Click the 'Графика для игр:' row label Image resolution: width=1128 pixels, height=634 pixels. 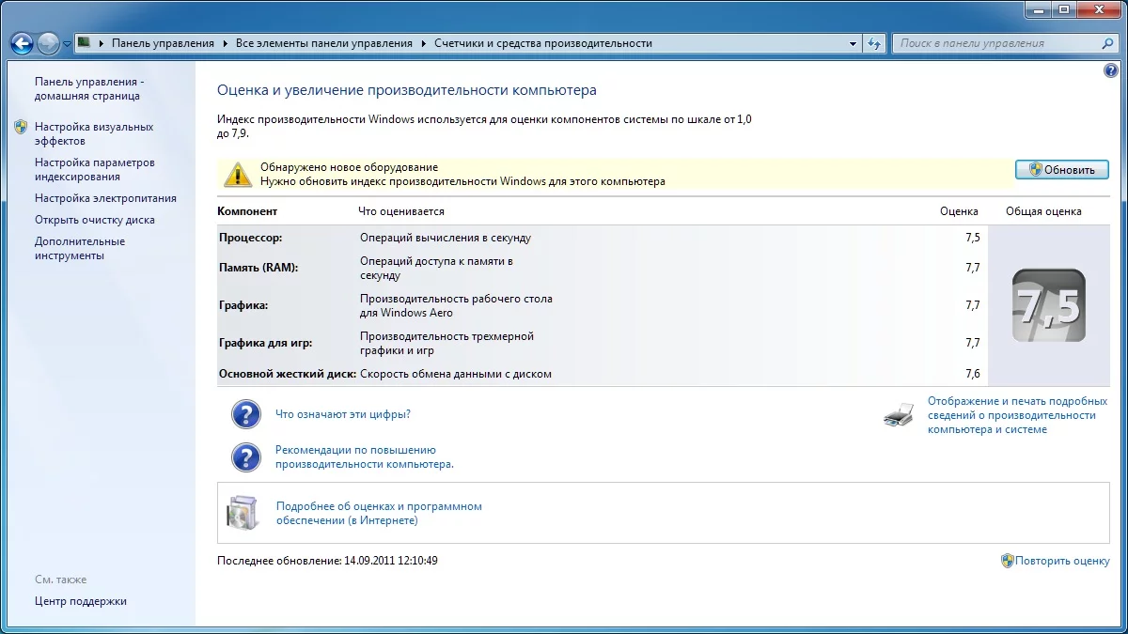click(x=266, y=343)
